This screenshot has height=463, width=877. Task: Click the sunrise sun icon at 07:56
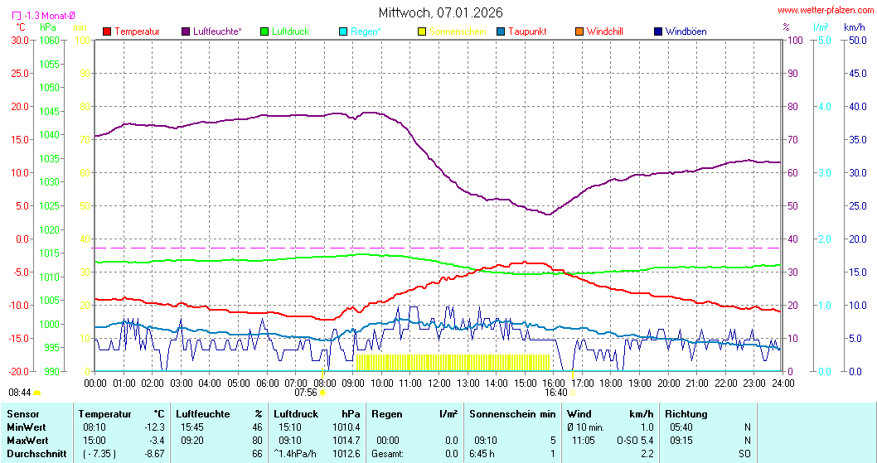[x=322, y=393]
